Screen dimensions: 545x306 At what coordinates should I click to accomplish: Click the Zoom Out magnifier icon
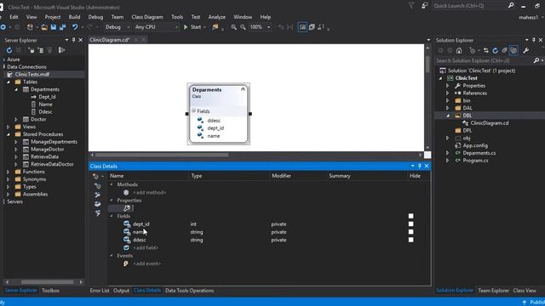click(243, 27)
